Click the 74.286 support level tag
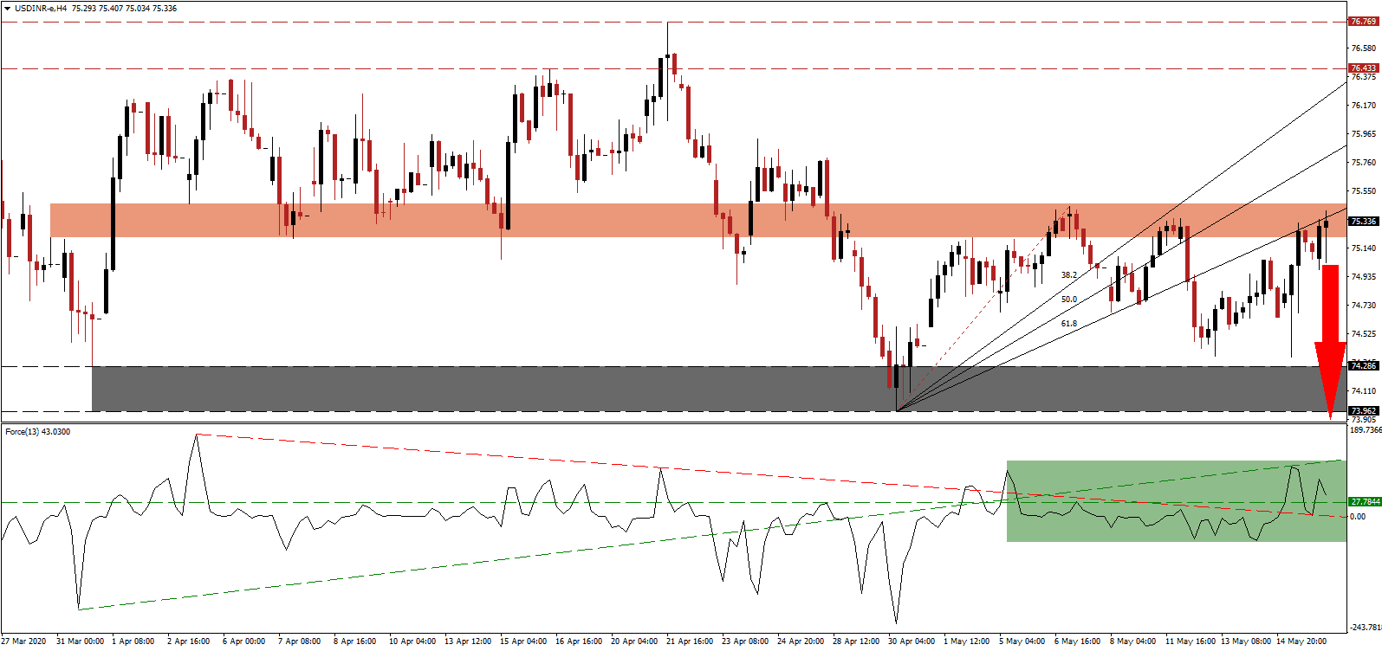The width and height of the screenshot is (1382, 651). pos(1363,366)
